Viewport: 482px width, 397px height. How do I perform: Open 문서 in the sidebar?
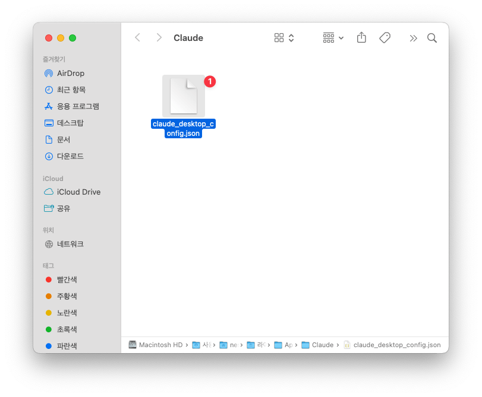point(57,139)
